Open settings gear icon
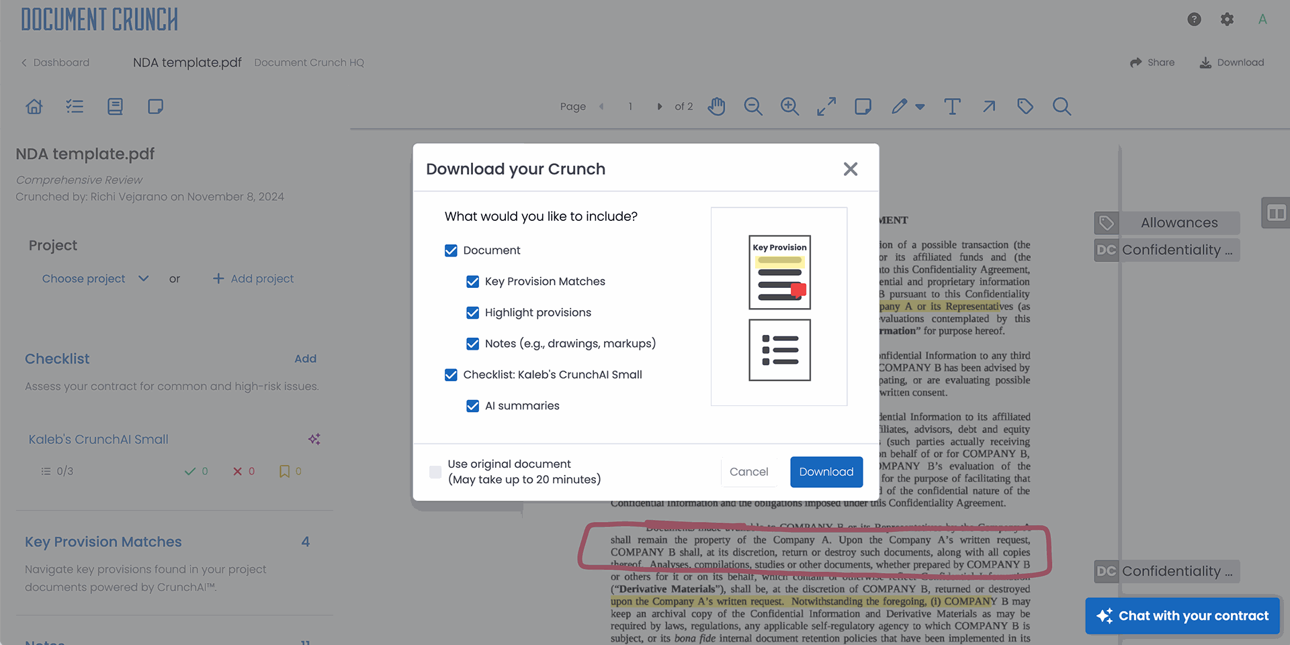 (1227, 19)
